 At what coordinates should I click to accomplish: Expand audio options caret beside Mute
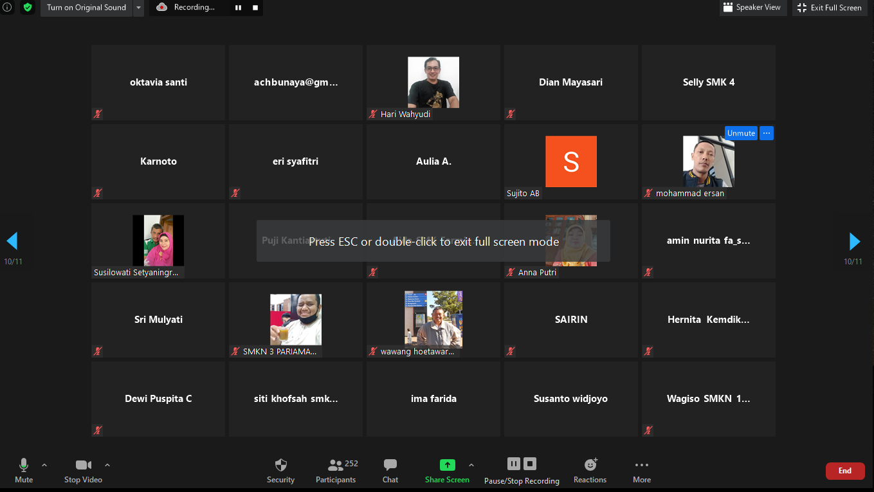coord(44,465)
